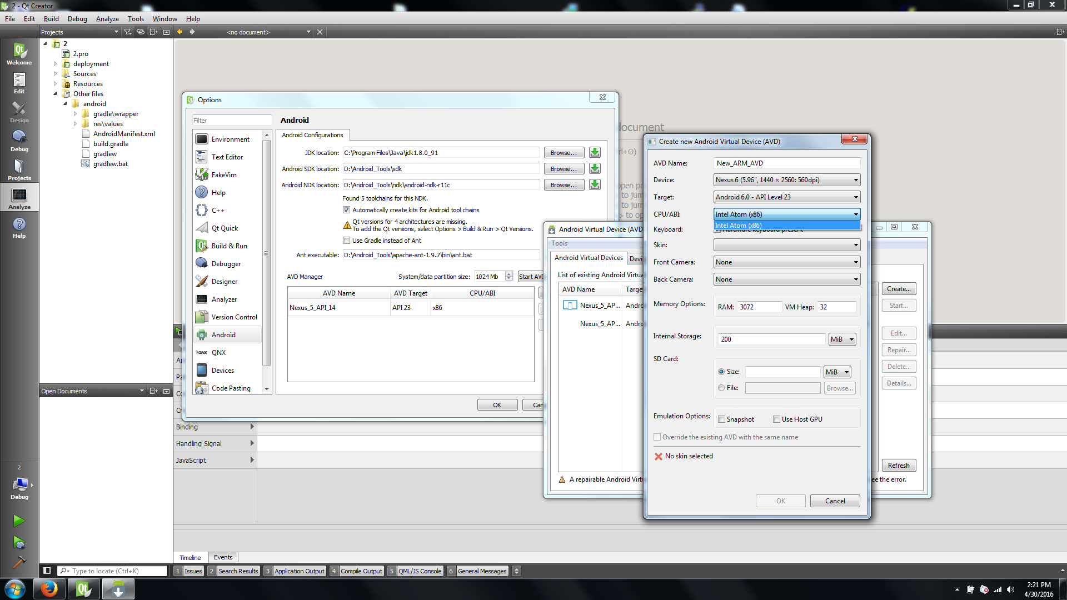Select Version Control options category
This screenshot has height=600, width=1067.
coord(228,317)
